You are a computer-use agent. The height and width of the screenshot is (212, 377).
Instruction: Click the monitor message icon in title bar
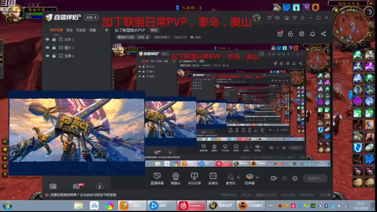click(277, 17)
